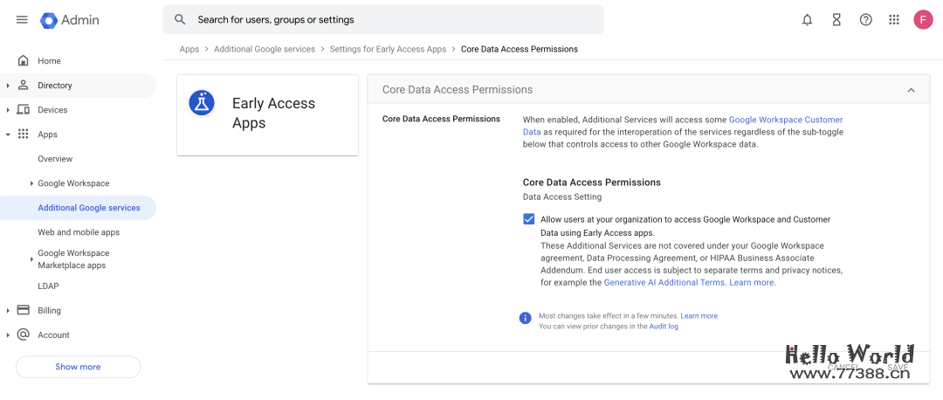Go to Additional Google services breadcrumb
Image resolution: width=943 pixels, height=400 pixels.
(x=265, y=49)
